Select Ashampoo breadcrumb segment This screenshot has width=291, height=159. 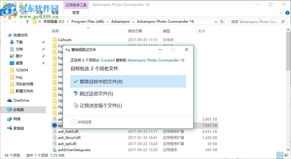point(120,22)
